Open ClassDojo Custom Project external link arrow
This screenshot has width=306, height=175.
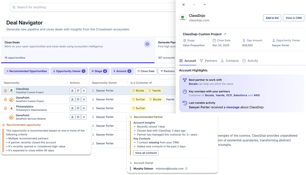(225, 34)
